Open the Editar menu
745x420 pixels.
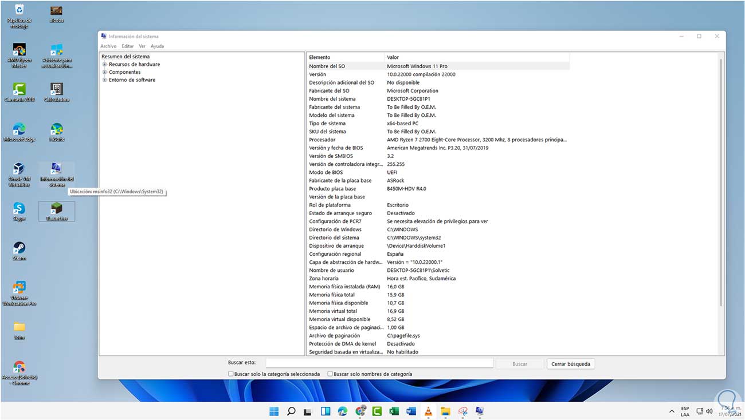(x=127, y=46)
